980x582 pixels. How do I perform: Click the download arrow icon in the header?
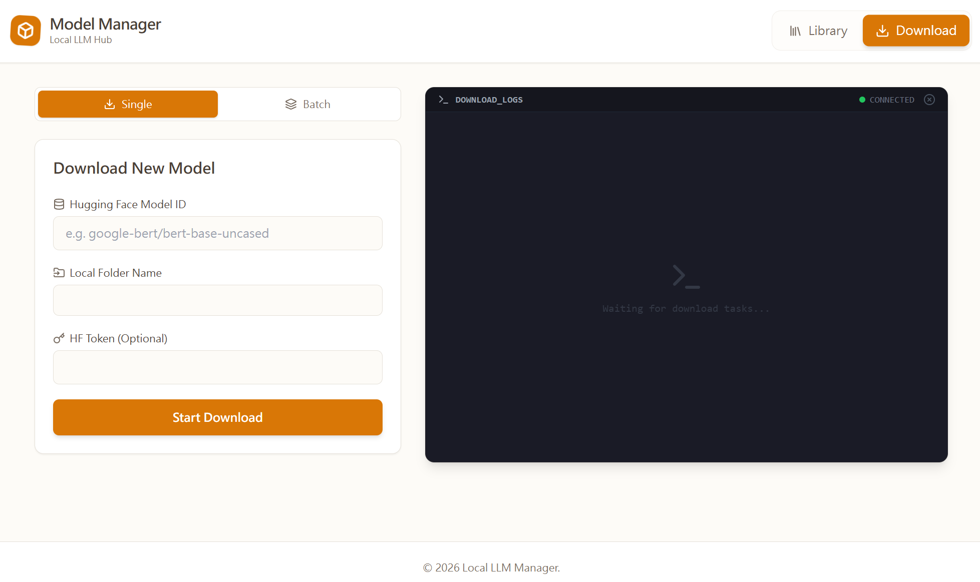[882, 31]
